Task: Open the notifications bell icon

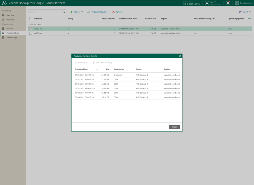Action: point(228,3)
